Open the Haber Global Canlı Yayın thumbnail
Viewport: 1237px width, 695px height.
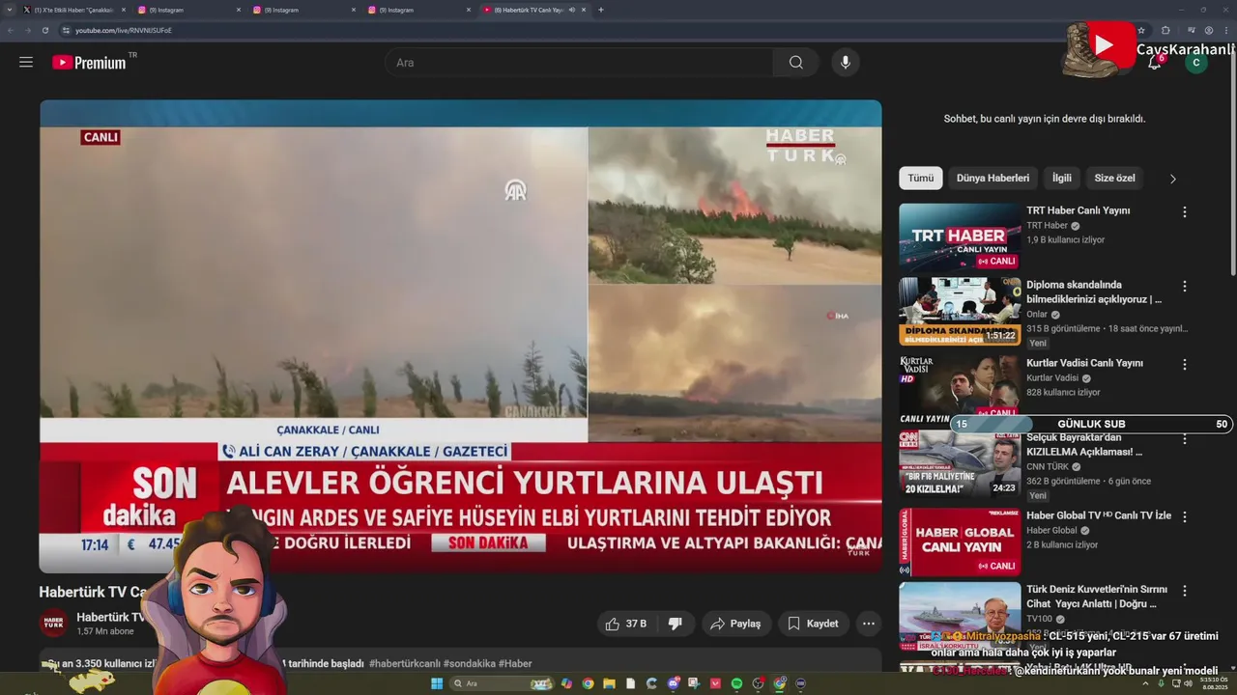(x=960, y=542)
